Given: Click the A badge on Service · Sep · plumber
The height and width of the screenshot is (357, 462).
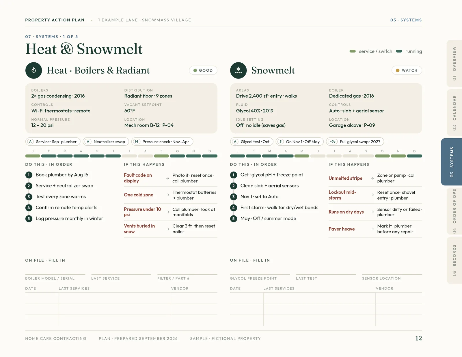Looking at the screenshot, I should tap(30, 142).
